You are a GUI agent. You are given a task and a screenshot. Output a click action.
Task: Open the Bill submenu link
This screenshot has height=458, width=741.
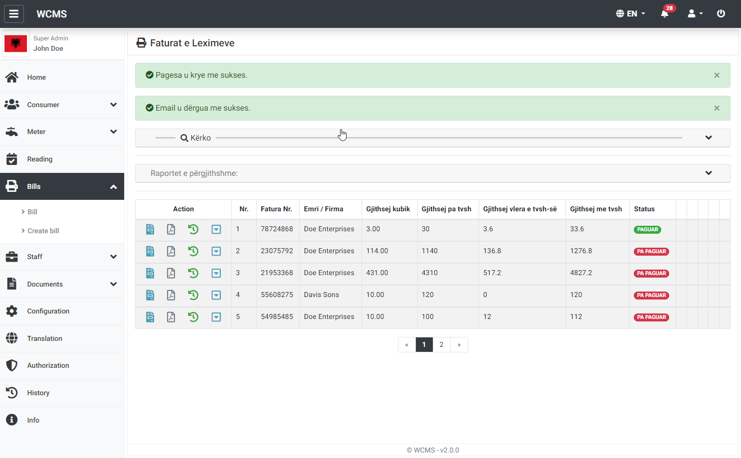coord(32,212)
